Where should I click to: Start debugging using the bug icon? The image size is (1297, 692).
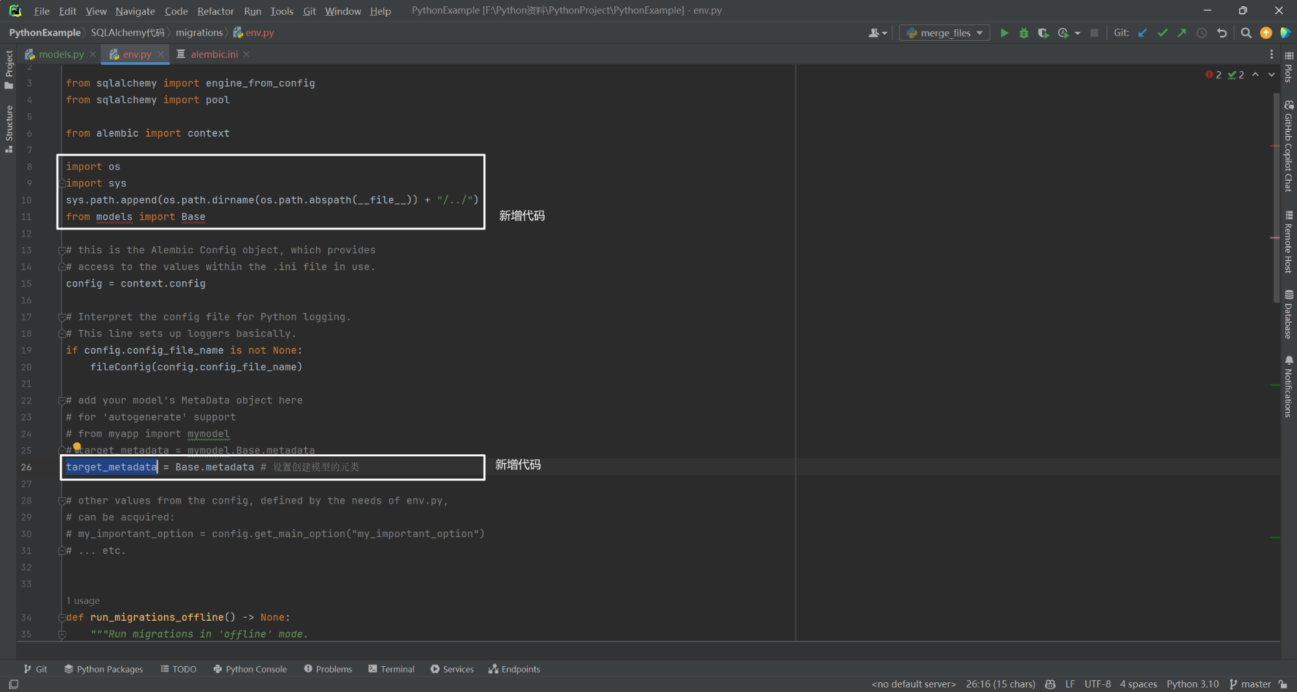click(x=1024, y=32)
